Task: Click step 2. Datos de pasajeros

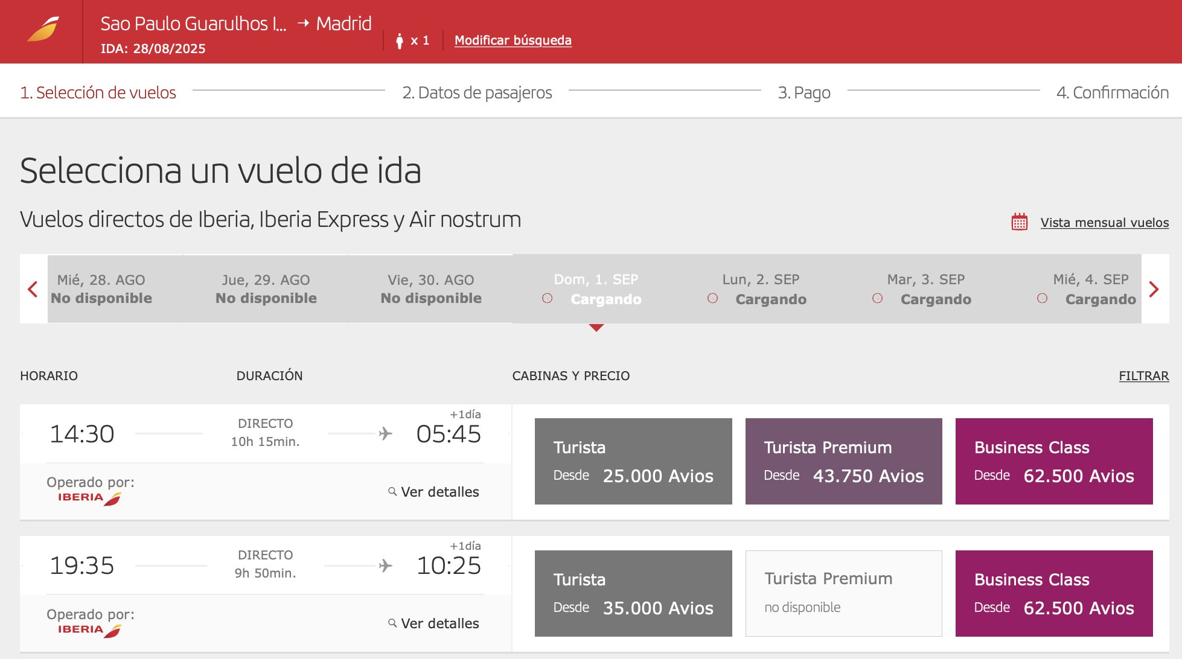Action: (477, 92)
